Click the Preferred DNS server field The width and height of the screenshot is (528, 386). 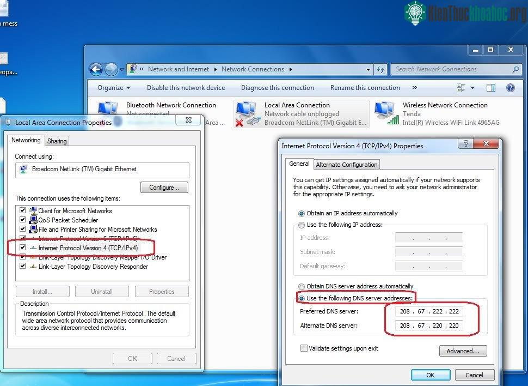pyautogui.click(x=429, y=311)
